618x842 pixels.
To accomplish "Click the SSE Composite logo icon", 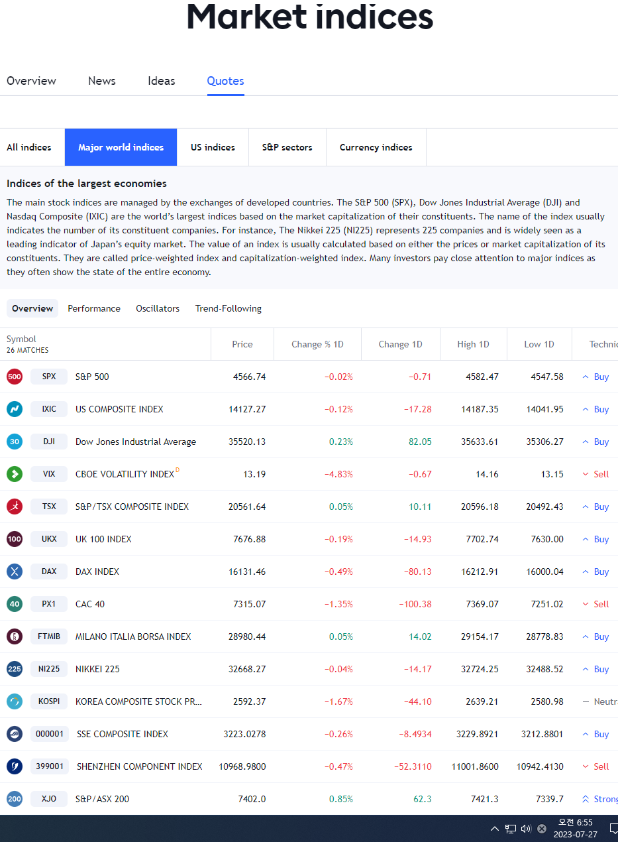I will (x=15, y=734).
